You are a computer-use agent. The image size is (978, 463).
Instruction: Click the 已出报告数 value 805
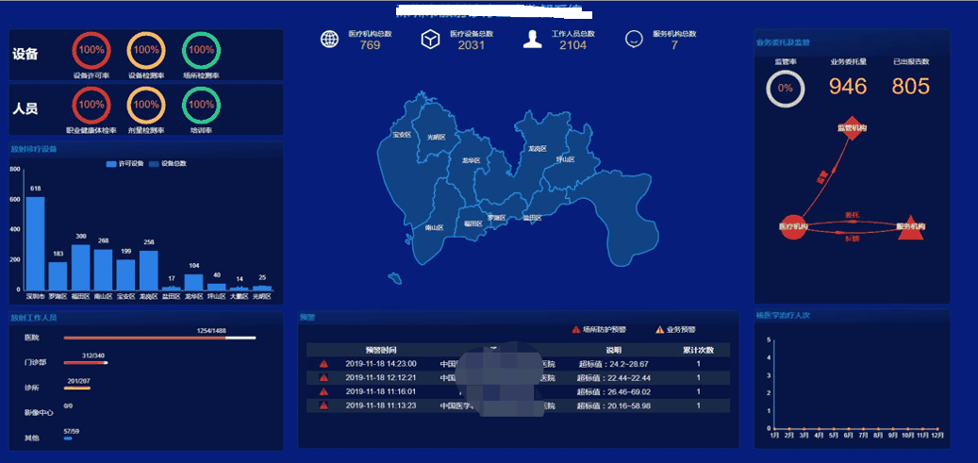[911, 86]
